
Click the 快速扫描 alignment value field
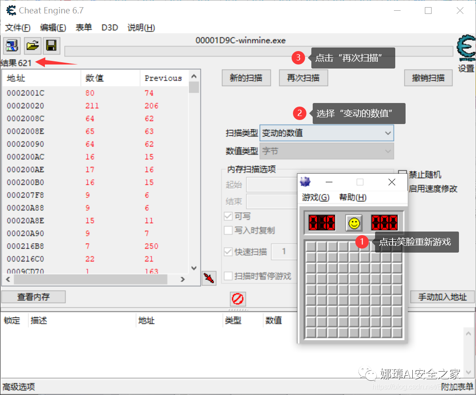click(x=284, y=251)
